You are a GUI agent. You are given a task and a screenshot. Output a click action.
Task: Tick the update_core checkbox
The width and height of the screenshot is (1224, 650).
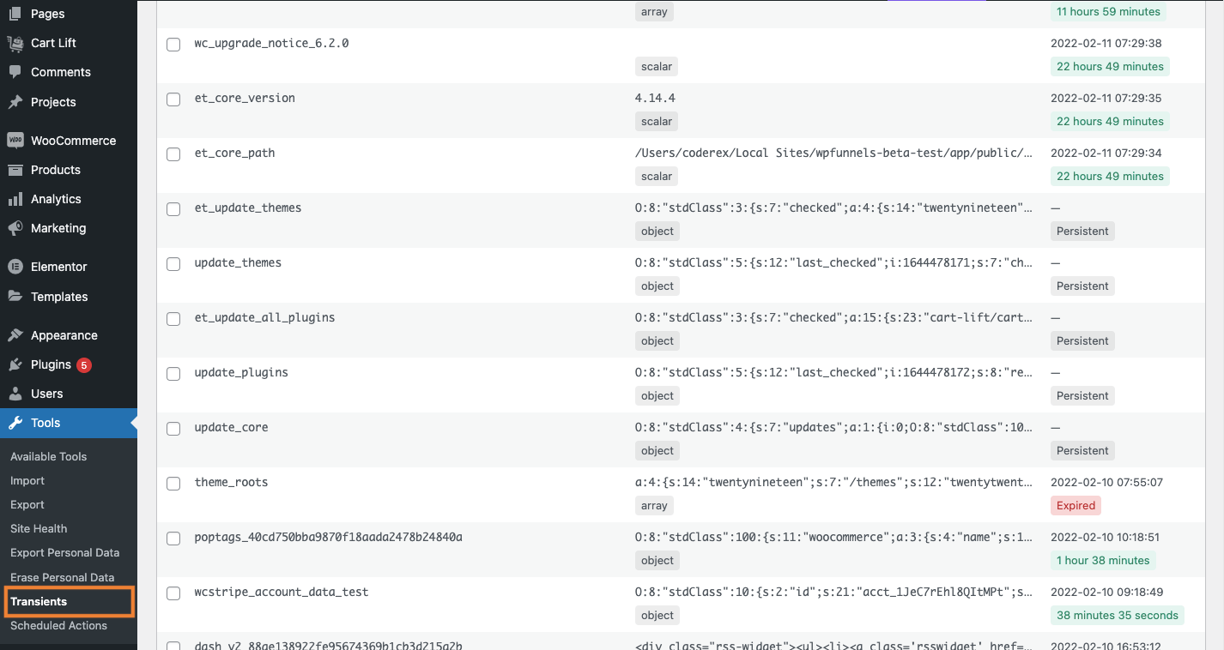point(173,429)
